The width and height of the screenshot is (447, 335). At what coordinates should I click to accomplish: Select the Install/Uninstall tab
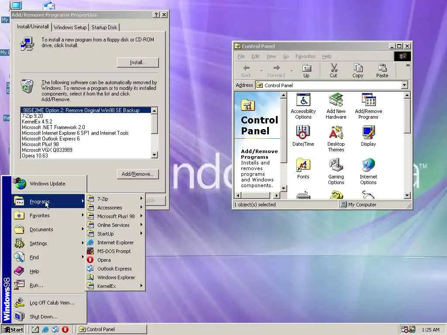(33, 27)
